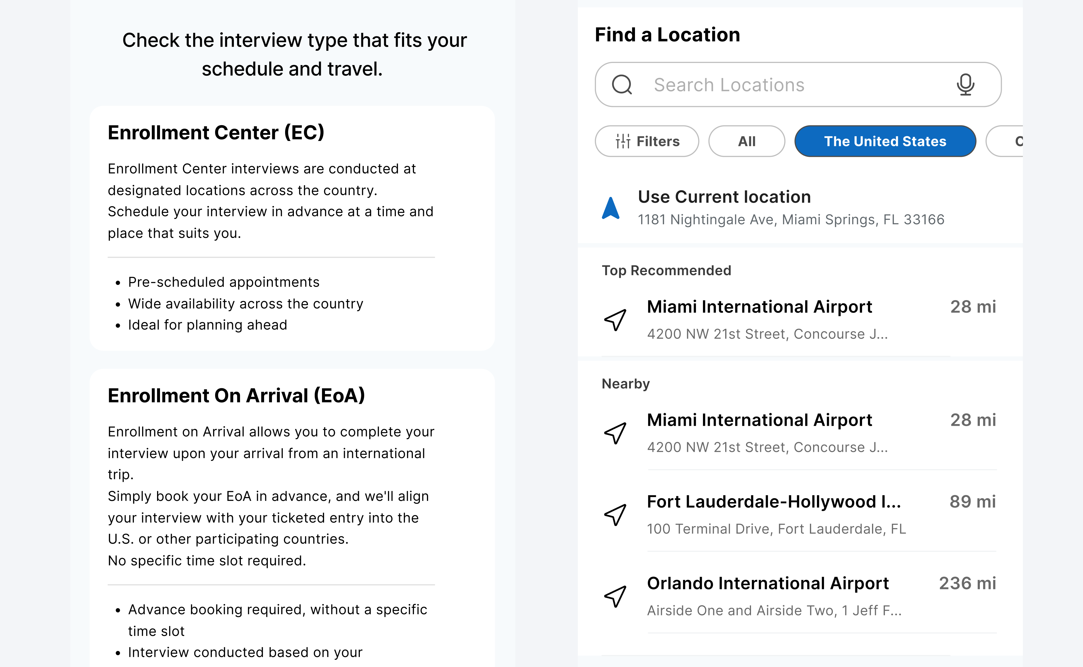Click Advance booking required bullet text
Screen dimensions: 1083x667
(x=277, y=620)
